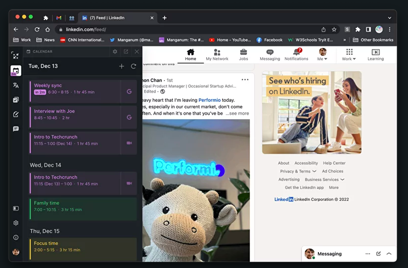Compose new message in Messaging overlay

378,254
